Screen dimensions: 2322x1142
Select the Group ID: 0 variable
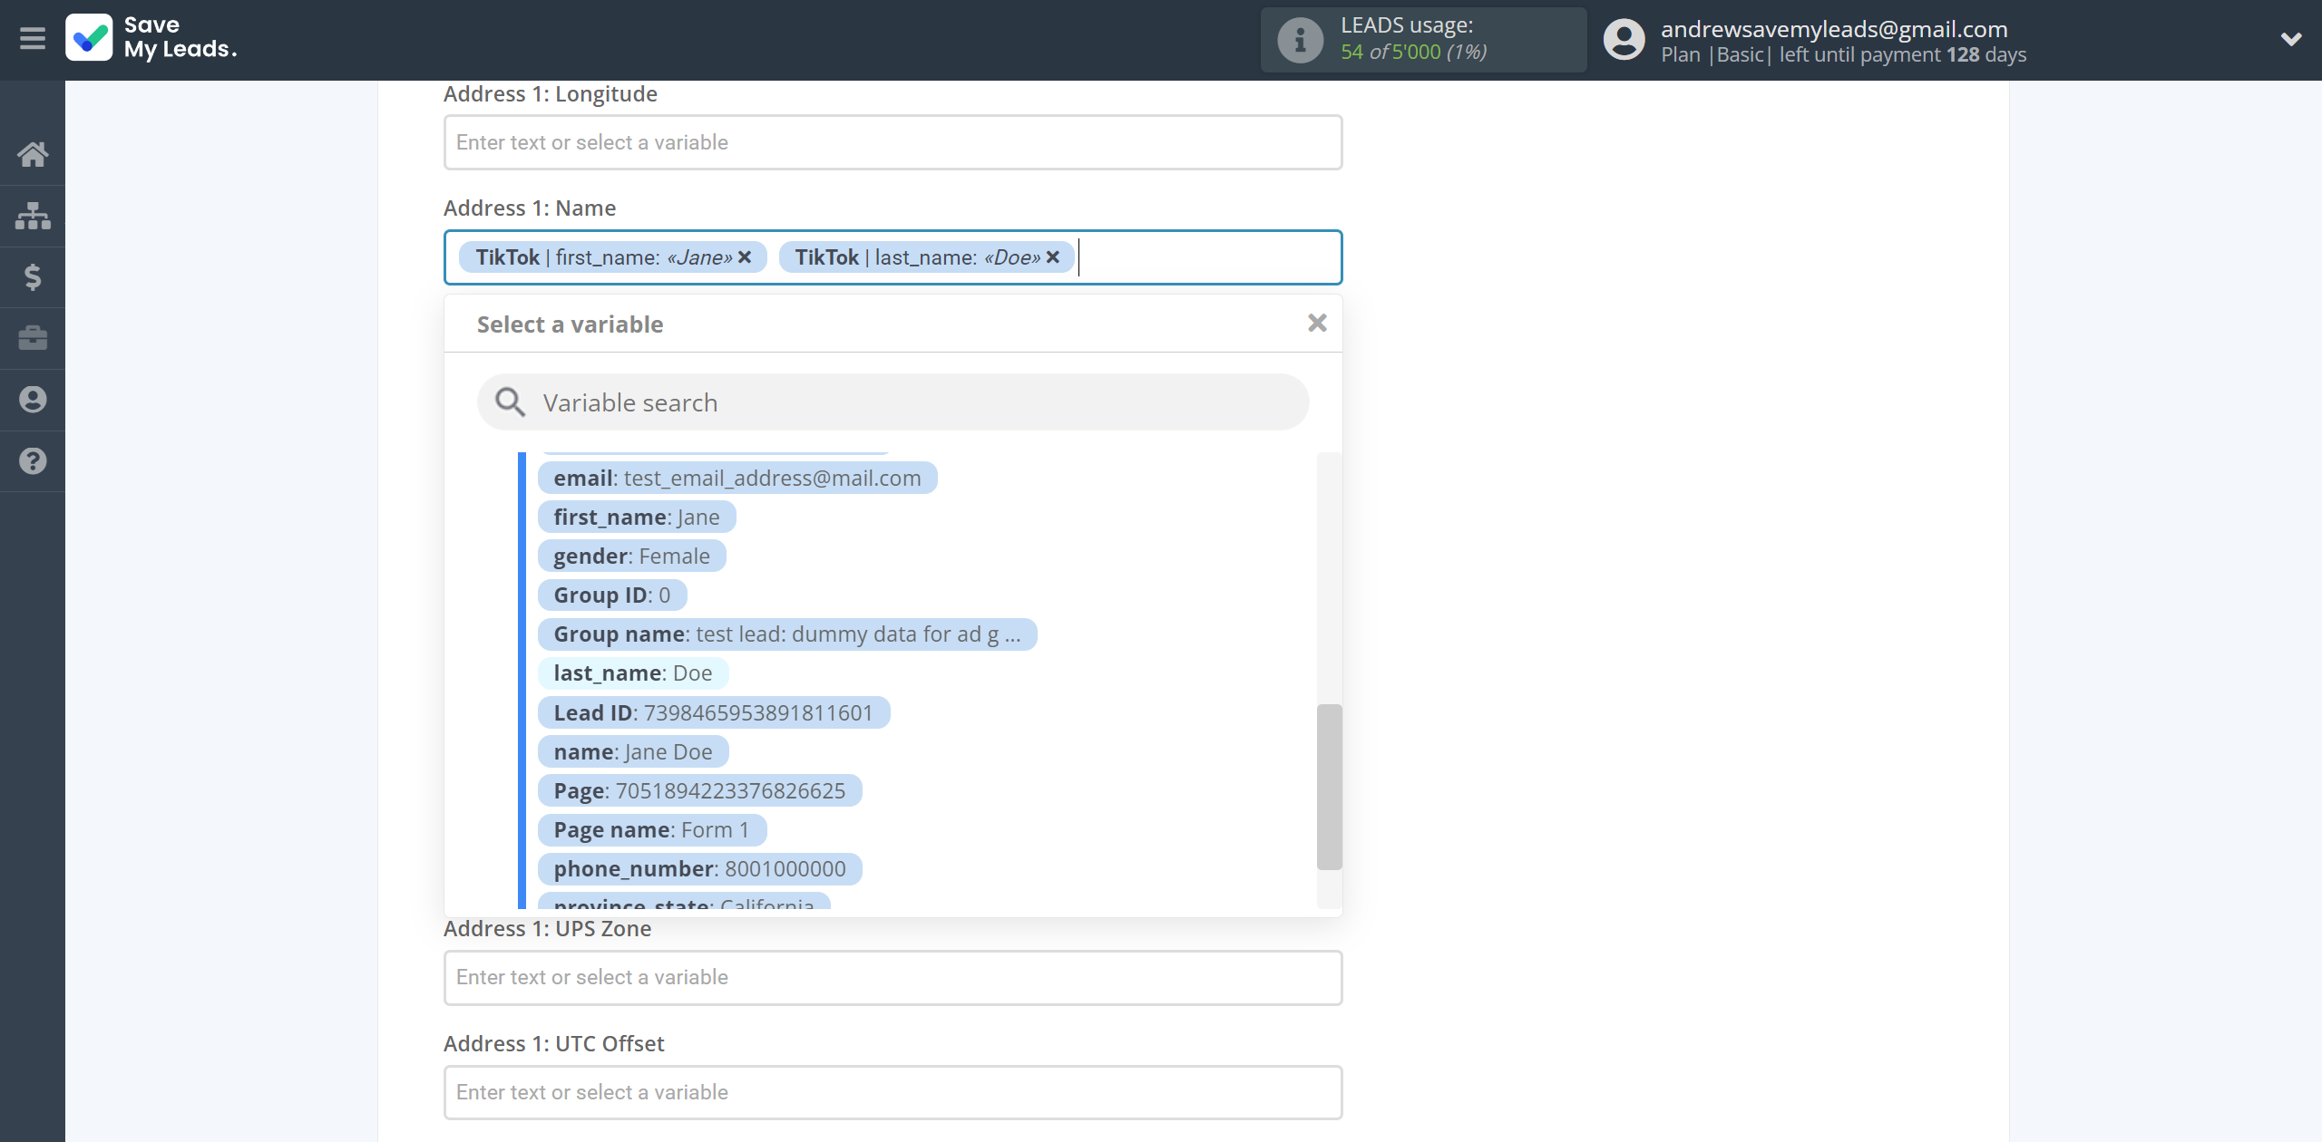pos(612,595)
